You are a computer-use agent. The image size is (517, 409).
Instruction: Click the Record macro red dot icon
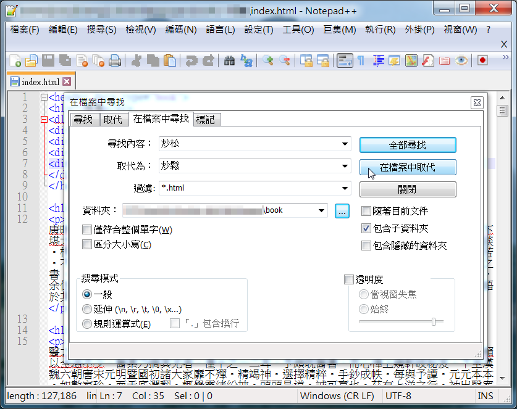(482, 60)
